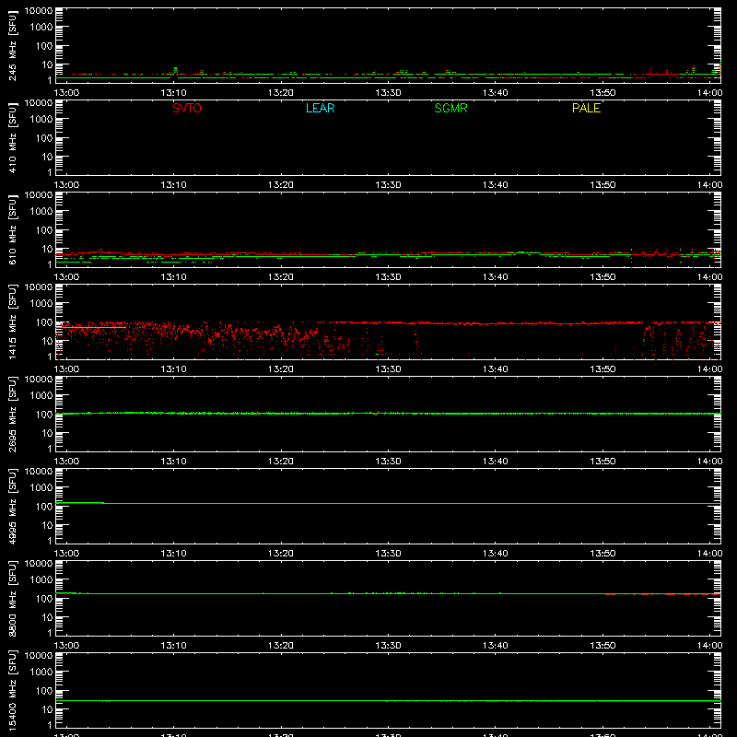Click the 10000 label on 15400 MHz axis
Viewport: 737px width, 737px height.
[39, 656]
